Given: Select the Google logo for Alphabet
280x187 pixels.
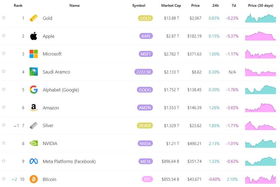Looking at the screenshot, I should 33,90.
